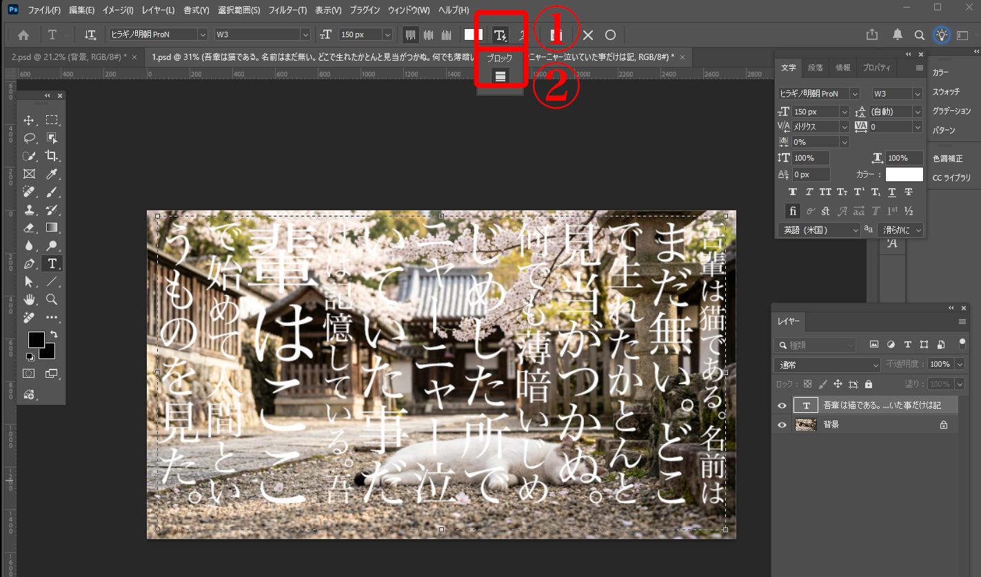Select the Clone Stamp tool
This screenshot has height=577, width=981.
click(29, 210)
